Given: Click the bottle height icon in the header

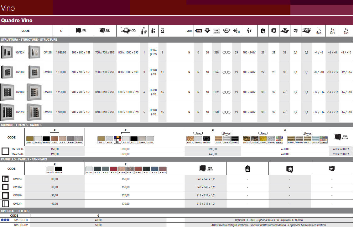Looking at the screenshot, I should pos(153,31).
